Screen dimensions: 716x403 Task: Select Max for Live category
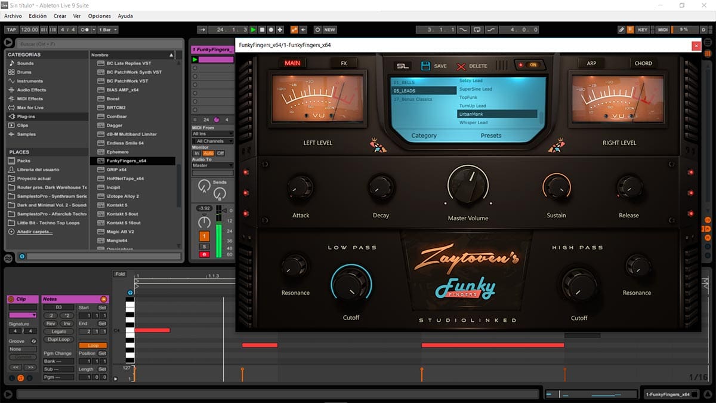coord(30,107)
